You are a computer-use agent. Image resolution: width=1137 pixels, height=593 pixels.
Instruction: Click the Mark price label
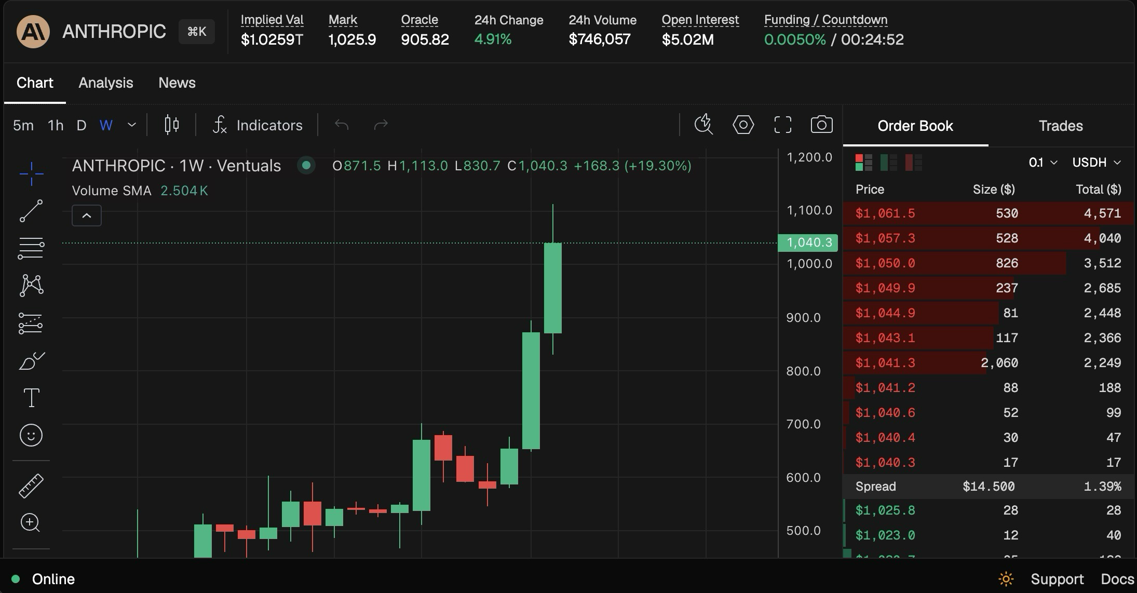click(x=343, y=20)
